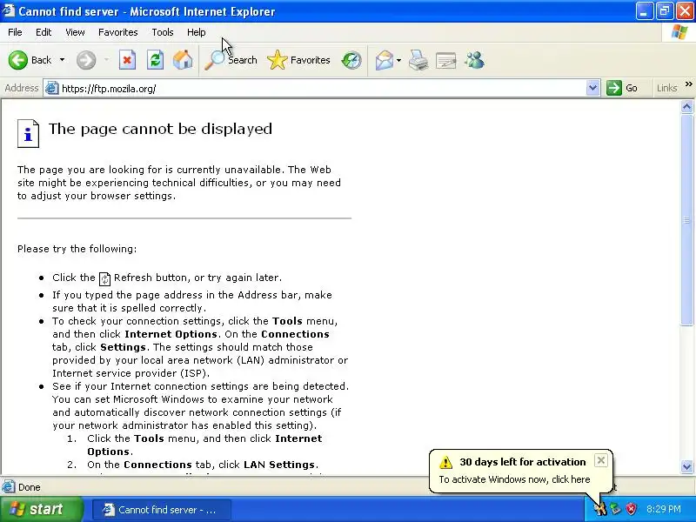Viewport: 696px width, 522px height.
Task: Click the red Security shield tray icon
Action: pyautogui.click(x=631, y=509)
